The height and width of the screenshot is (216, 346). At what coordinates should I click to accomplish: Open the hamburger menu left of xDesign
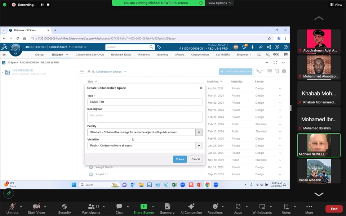pyautogui.click(x=4, y=54)
